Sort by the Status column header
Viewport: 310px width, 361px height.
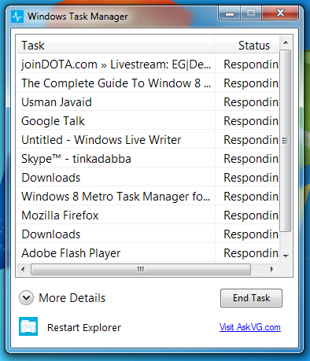[x=247, y=46]
